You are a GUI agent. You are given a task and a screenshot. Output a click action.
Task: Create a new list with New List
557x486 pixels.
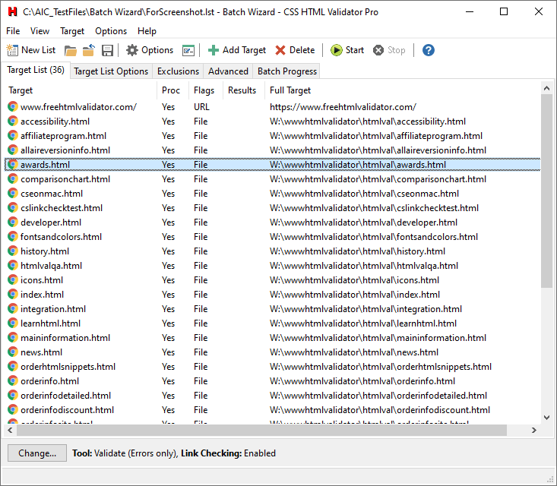coord(31,50)
